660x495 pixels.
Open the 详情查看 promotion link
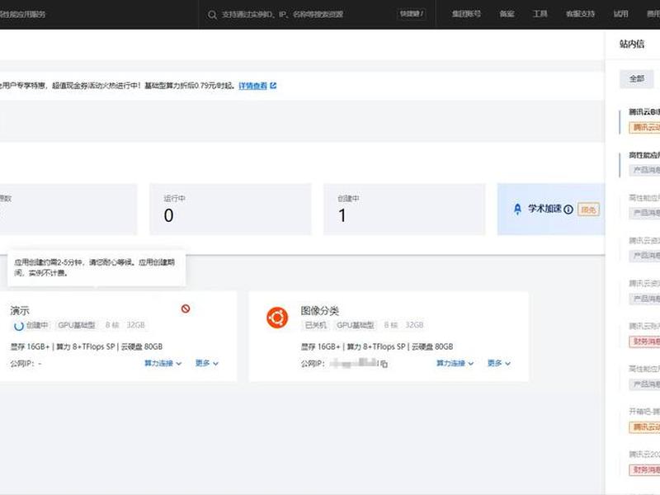(252, 86)
